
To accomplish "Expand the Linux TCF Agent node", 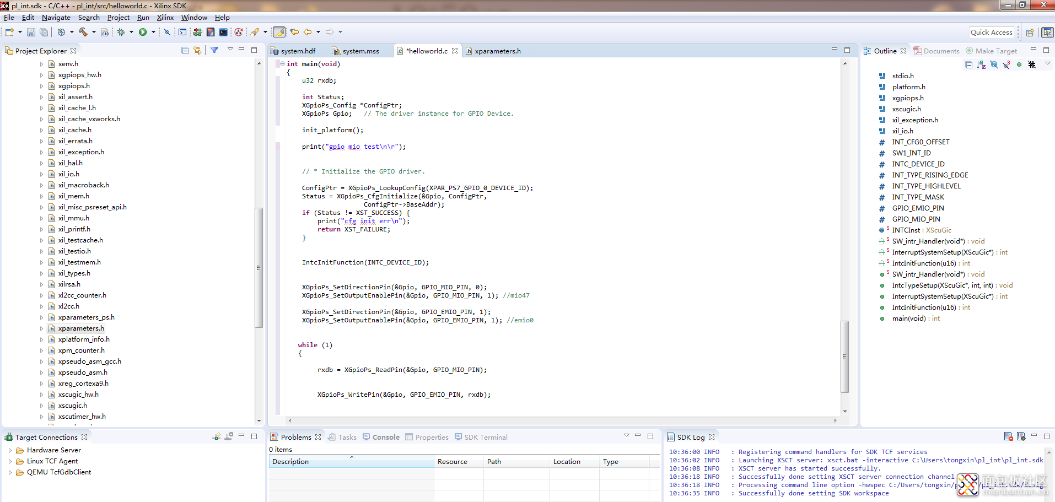I will point(10,461).
